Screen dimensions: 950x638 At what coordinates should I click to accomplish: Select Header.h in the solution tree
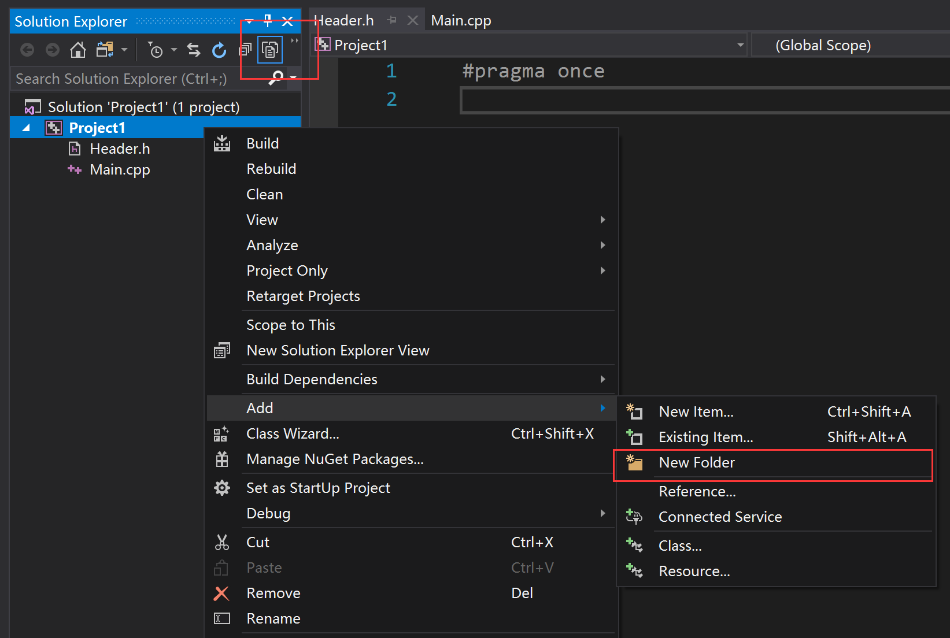pos(120,149)
